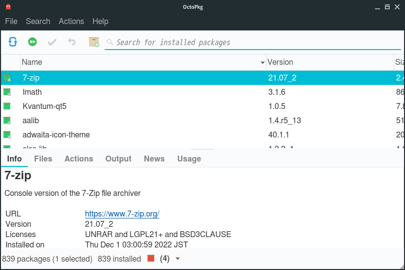Screen dimensions: 405x270
Task: Click the Console version description text
Action: (x=73, y=193)
